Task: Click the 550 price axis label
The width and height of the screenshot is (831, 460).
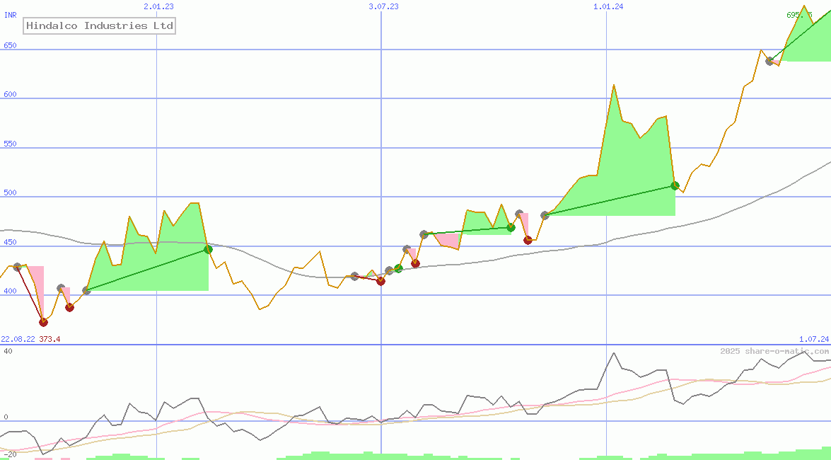Action: (10, 144)
